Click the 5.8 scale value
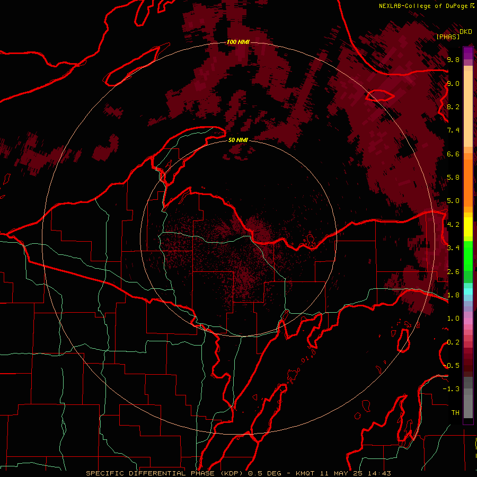The height and width of the screenshot is (477, 477). [453, 178]
